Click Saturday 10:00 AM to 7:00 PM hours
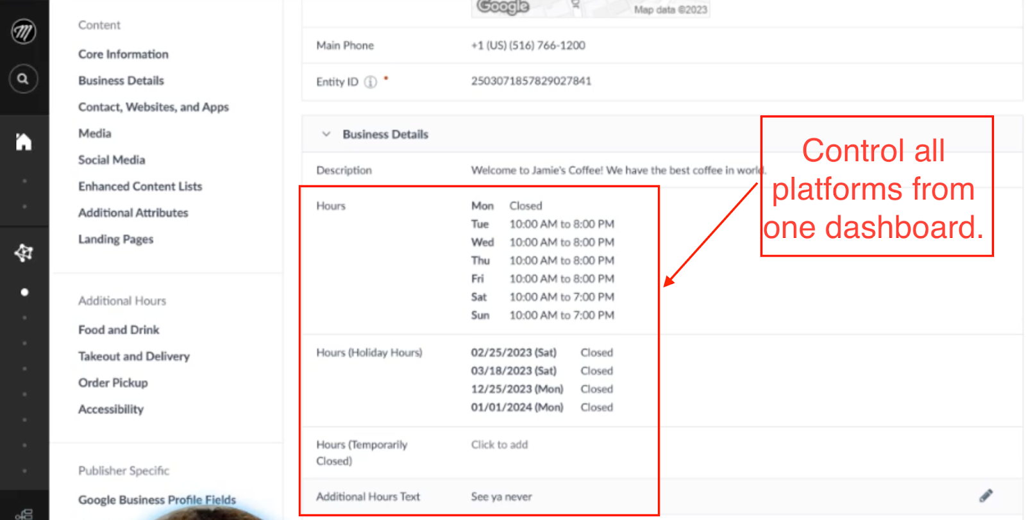Screen dimensions: 1026x520 (x=542, y=297)
